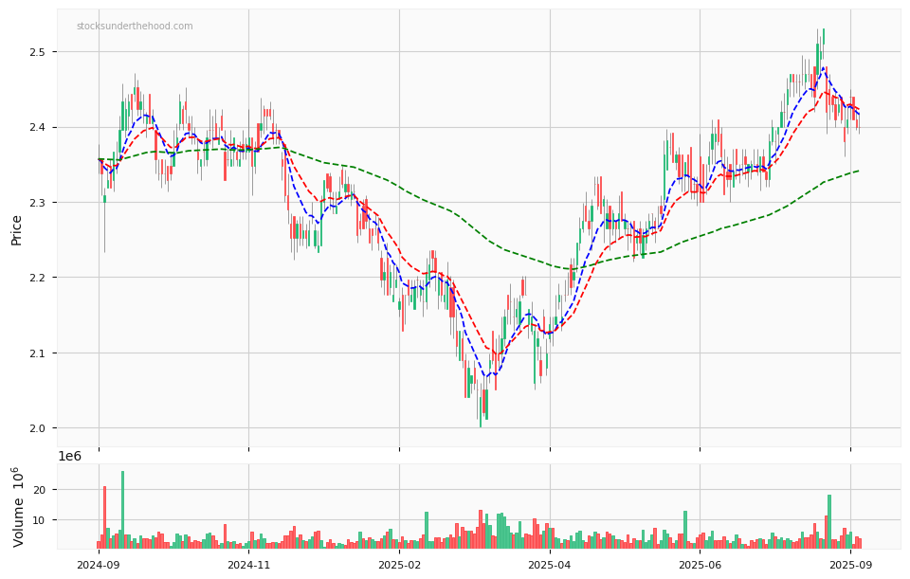Click the 2025-02 date label

pos(399,564)
